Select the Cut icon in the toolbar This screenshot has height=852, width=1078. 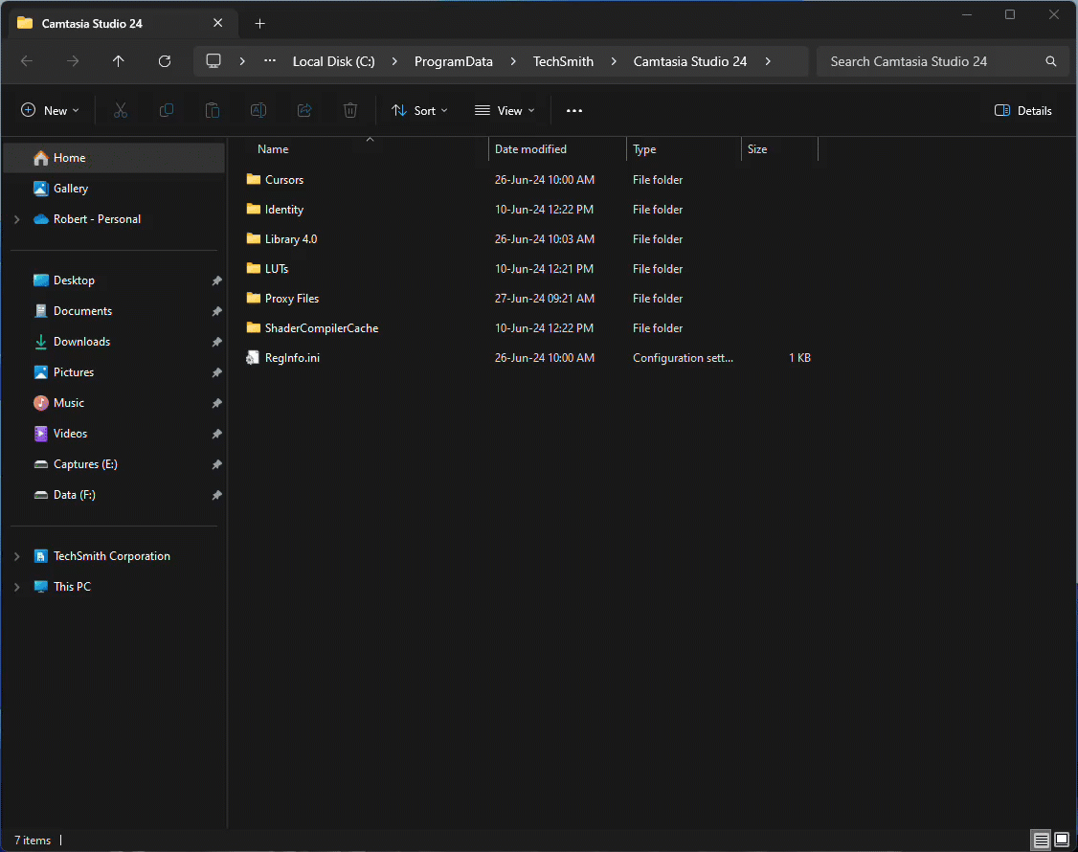[120, 109]
